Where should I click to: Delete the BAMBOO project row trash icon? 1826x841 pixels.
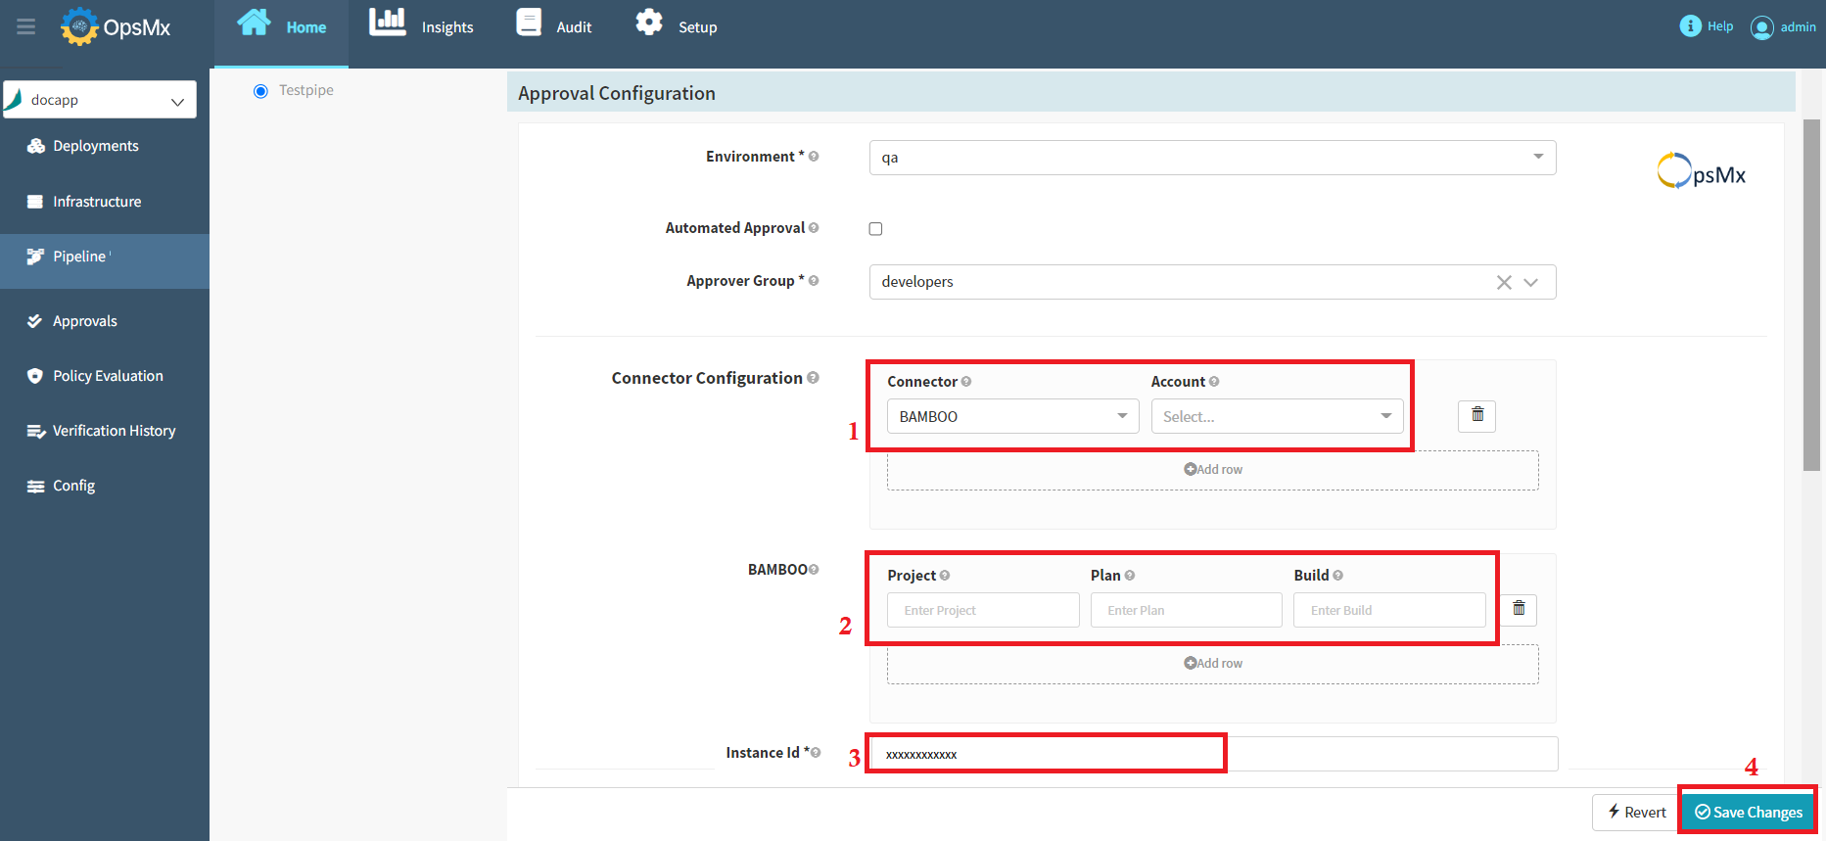(1519, 609)
